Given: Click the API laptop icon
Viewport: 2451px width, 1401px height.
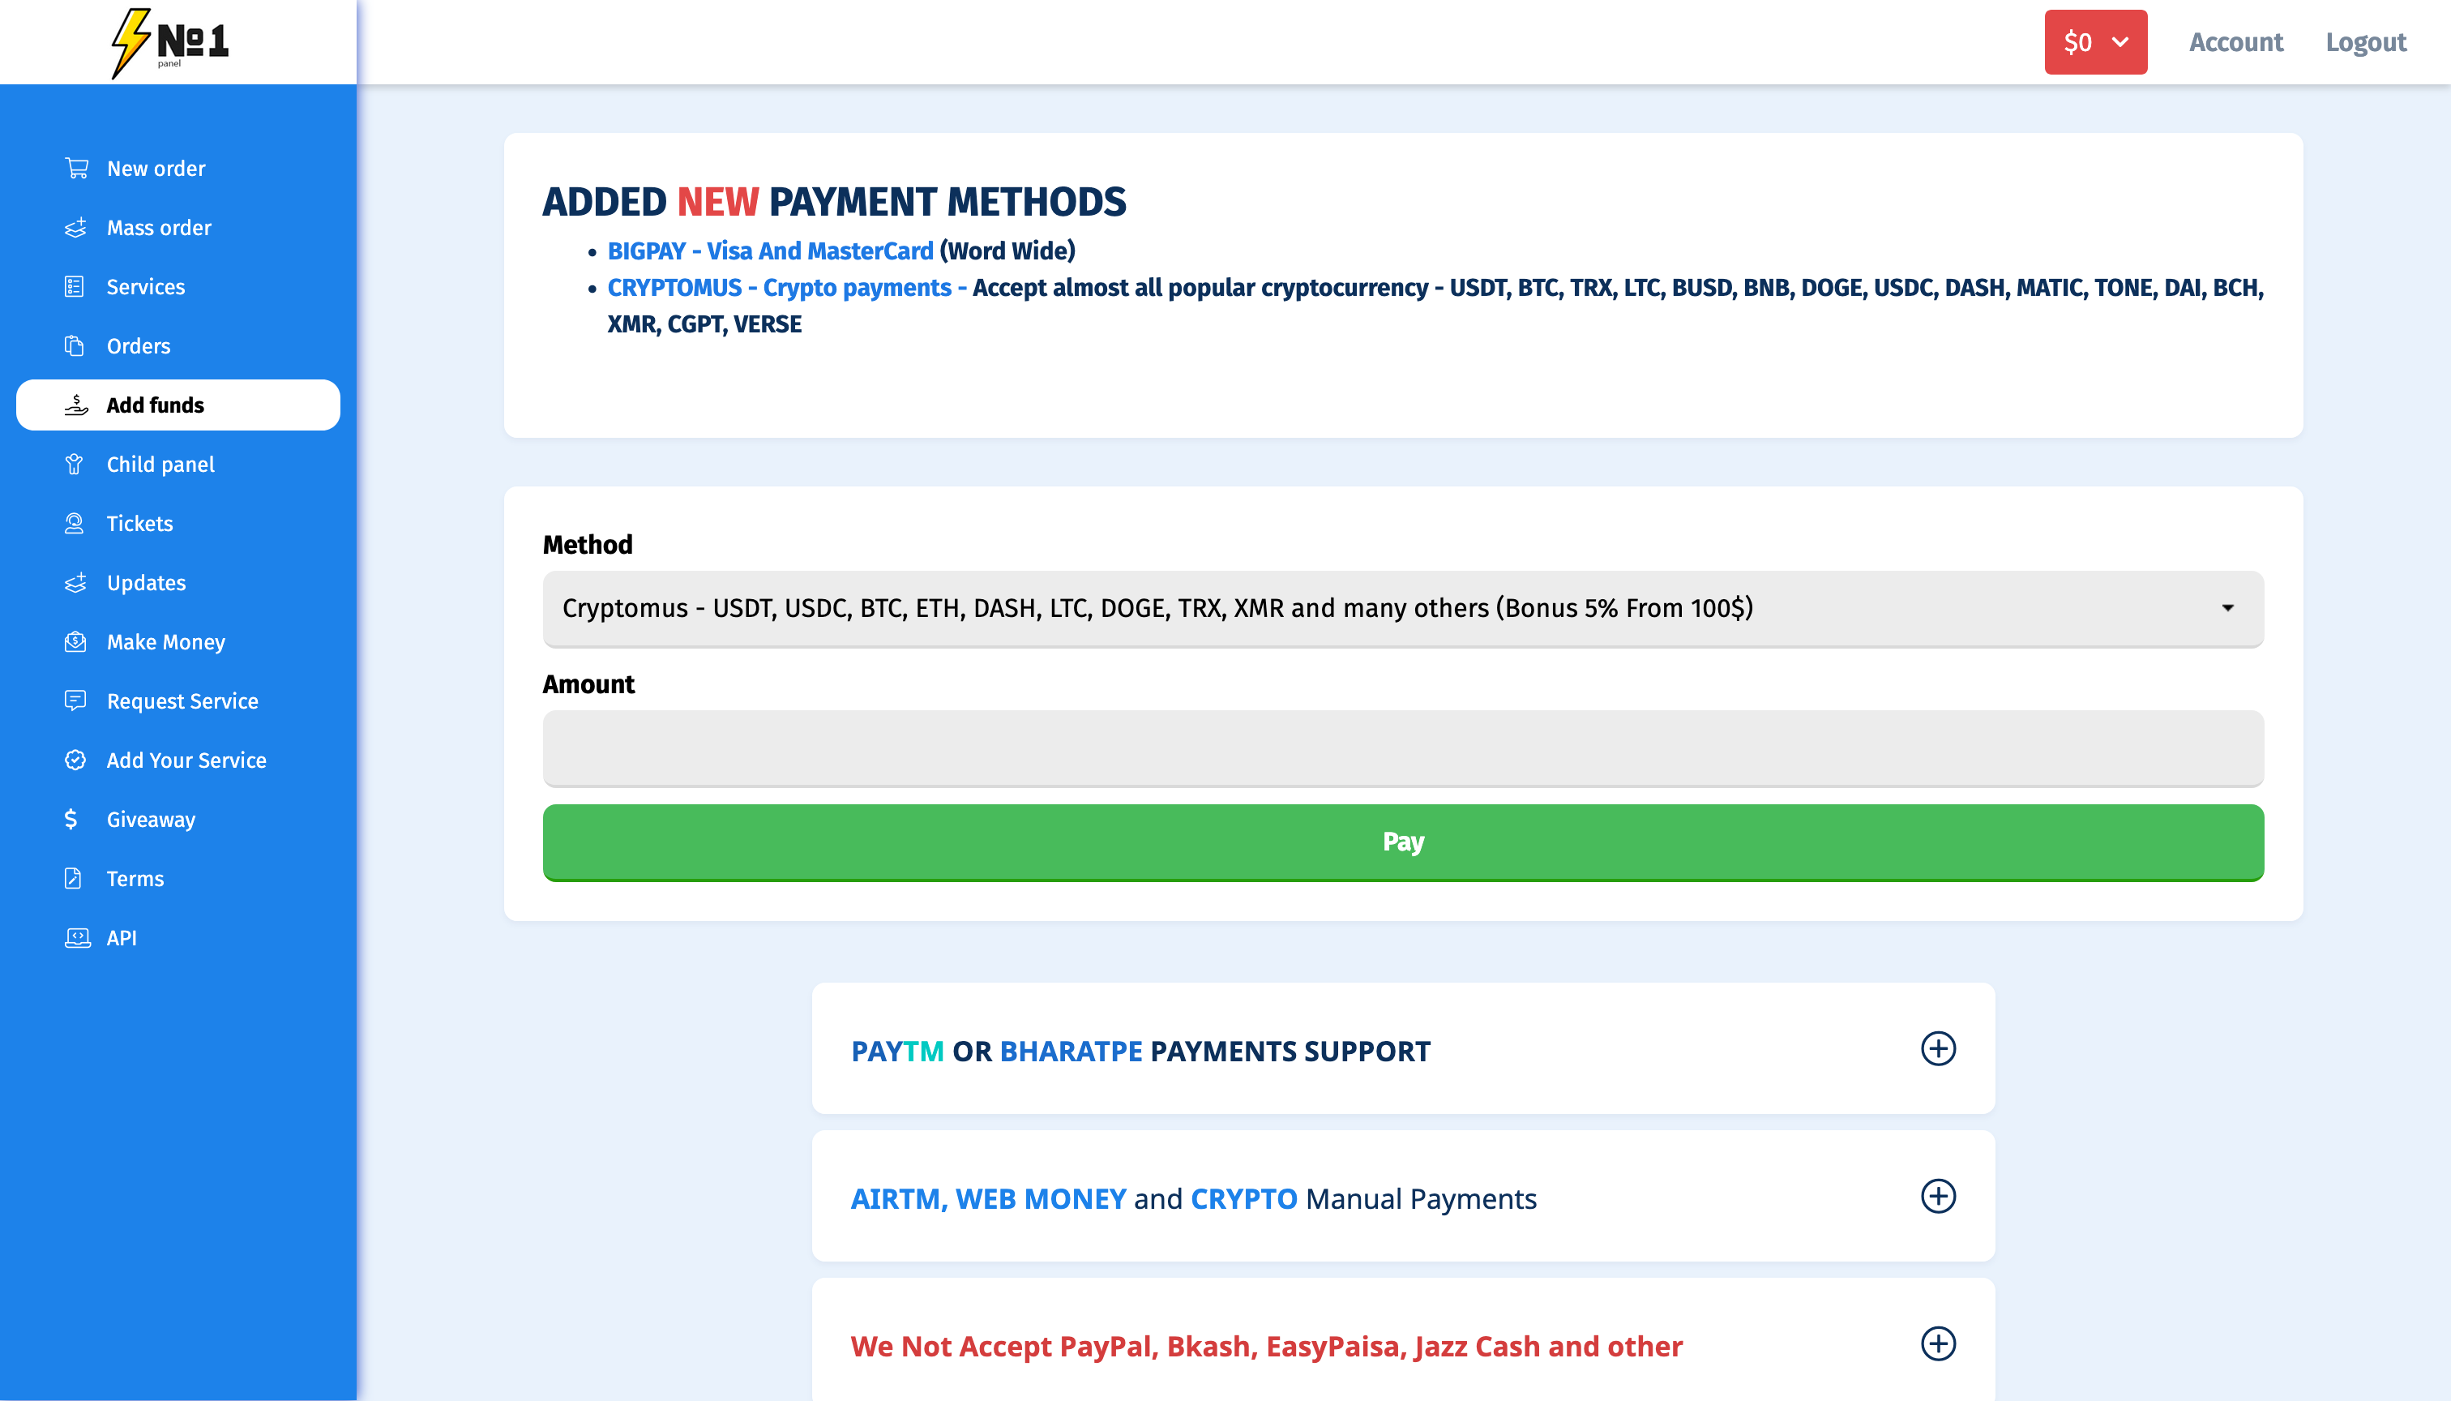Looking at the screenshot, I should pyautogui.click(x=76, y=937).
